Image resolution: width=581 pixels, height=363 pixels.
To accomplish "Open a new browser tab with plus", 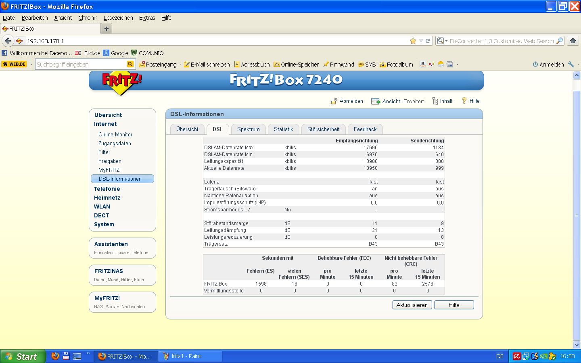I will pyautogui.click(x=107, y=29).
